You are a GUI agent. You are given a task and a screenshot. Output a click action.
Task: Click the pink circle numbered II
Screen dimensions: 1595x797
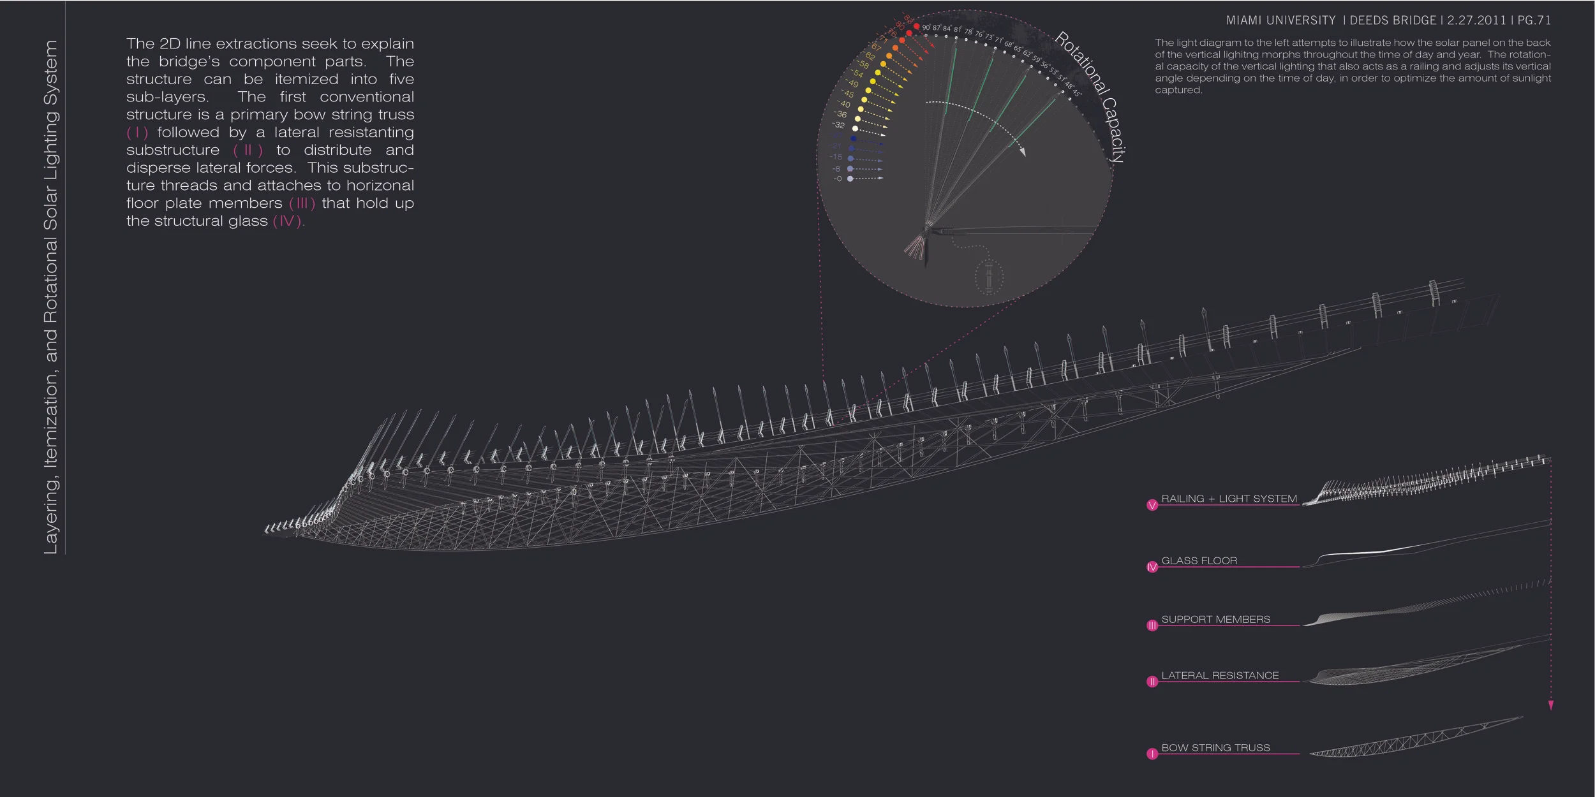(x=1152, y=682)
